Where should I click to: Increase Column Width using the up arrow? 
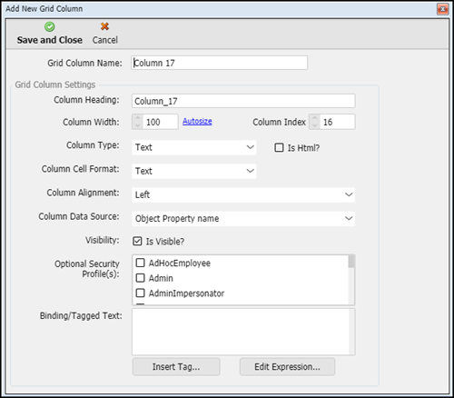coord(138,118)
